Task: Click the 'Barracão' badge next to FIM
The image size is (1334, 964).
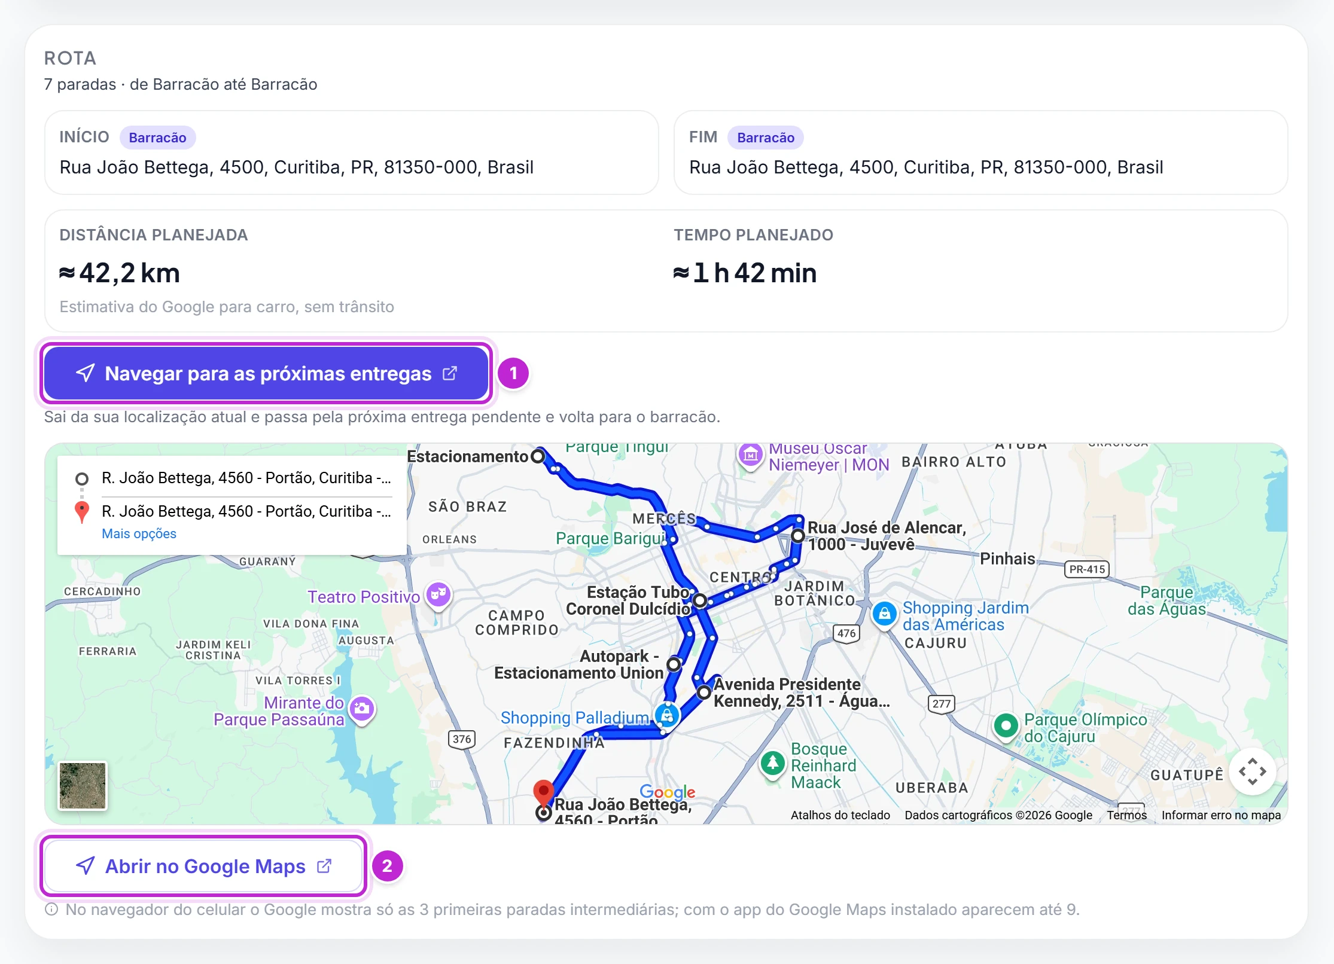Action: coord(766,138)
